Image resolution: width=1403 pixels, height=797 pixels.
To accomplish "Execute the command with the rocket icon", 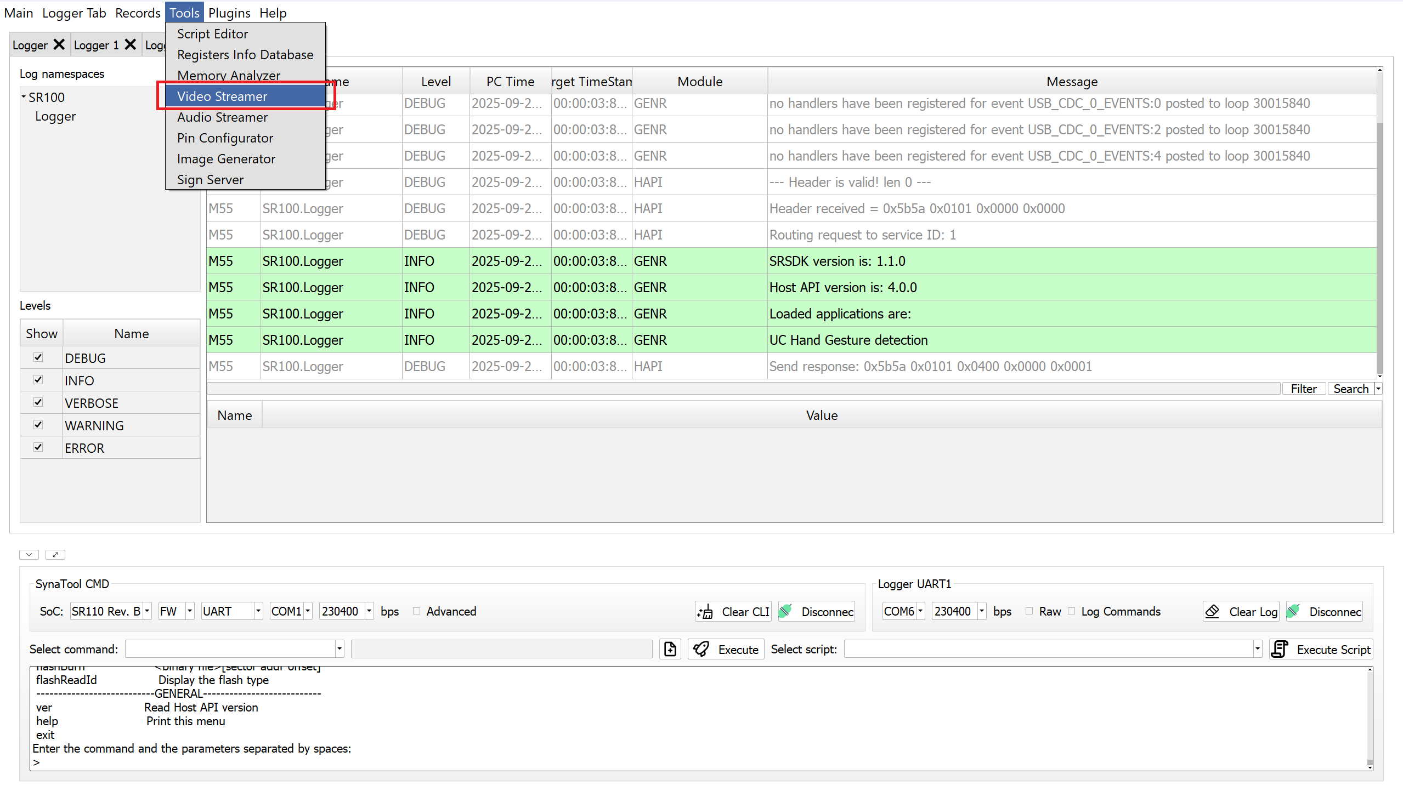I will (725, 649).
